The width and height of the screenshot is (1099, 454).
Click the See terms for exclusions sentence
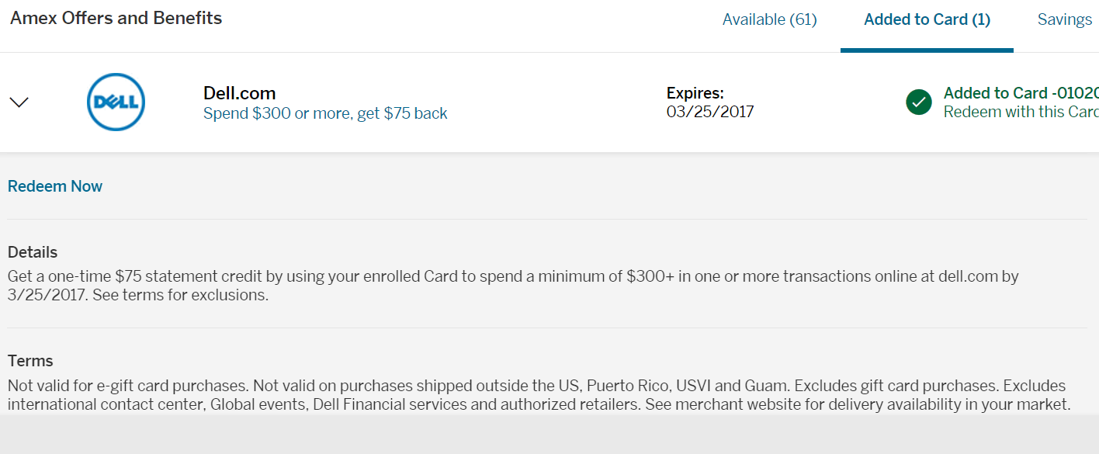[x=180, y=296]
